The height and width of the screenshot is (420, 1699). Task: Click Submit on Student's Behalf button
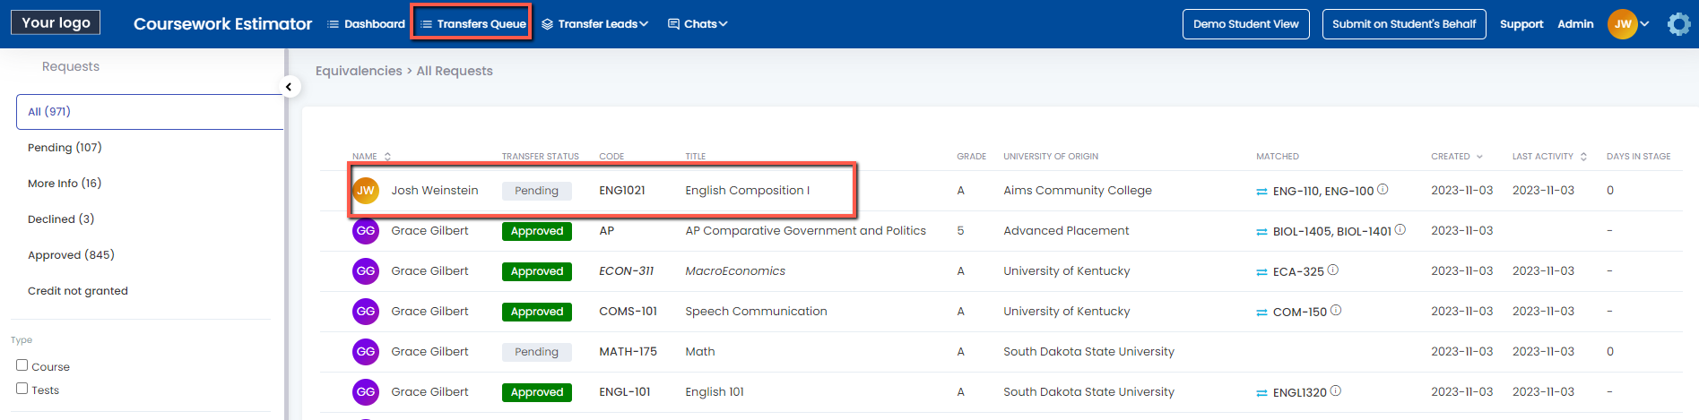click(1403, 24)
